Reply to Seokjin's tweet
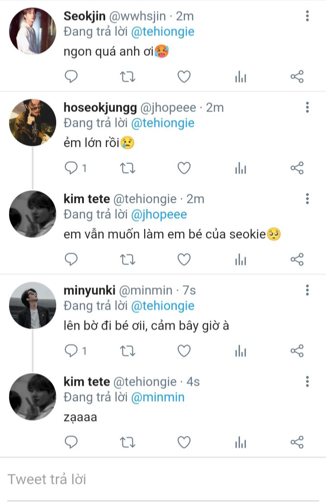The width and height of the screenshot is (326, 503). pyautogui.click(x=71, y=77)
